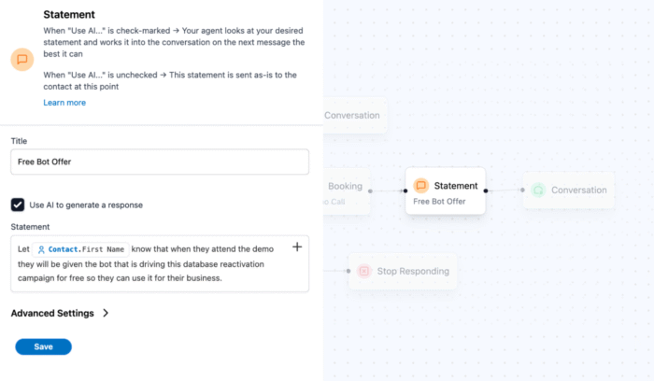Screen dimensions: 654x381
Task: Open the Advanced Settings section label
Action: pyautogui.click(x=52, y=313)
